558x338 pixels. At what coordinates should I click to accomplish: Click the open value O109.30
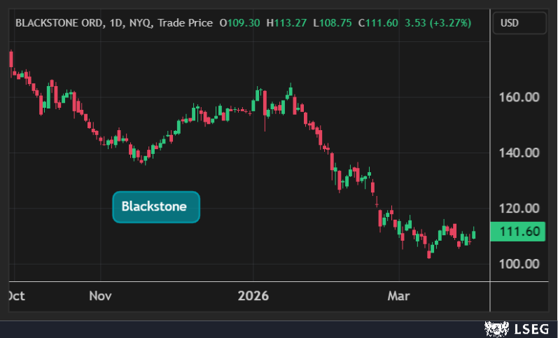[x=239, y=23]
